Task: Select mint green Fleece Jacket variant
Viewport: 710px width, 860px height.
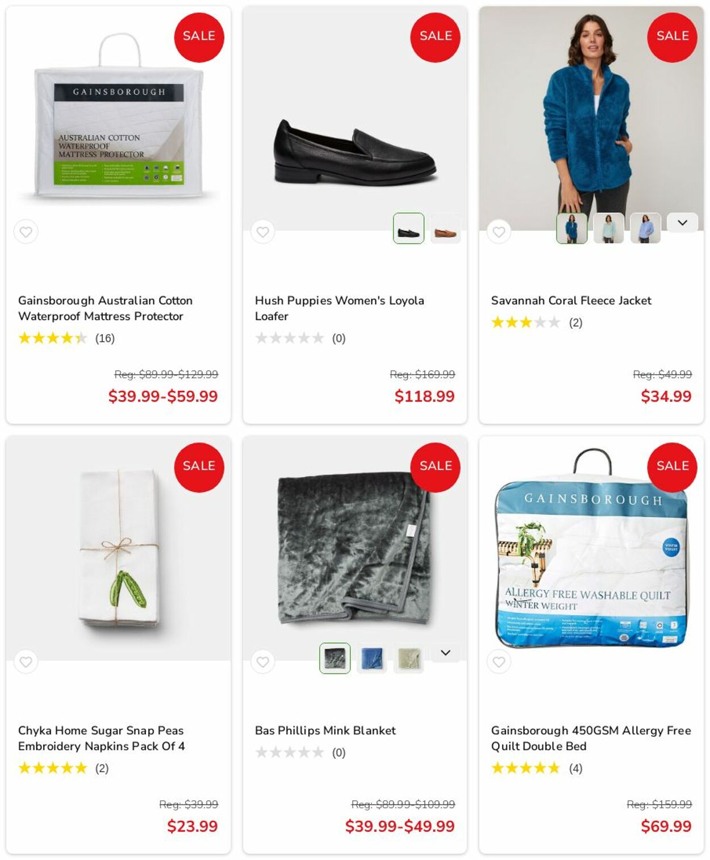Action: pos(608,228)
